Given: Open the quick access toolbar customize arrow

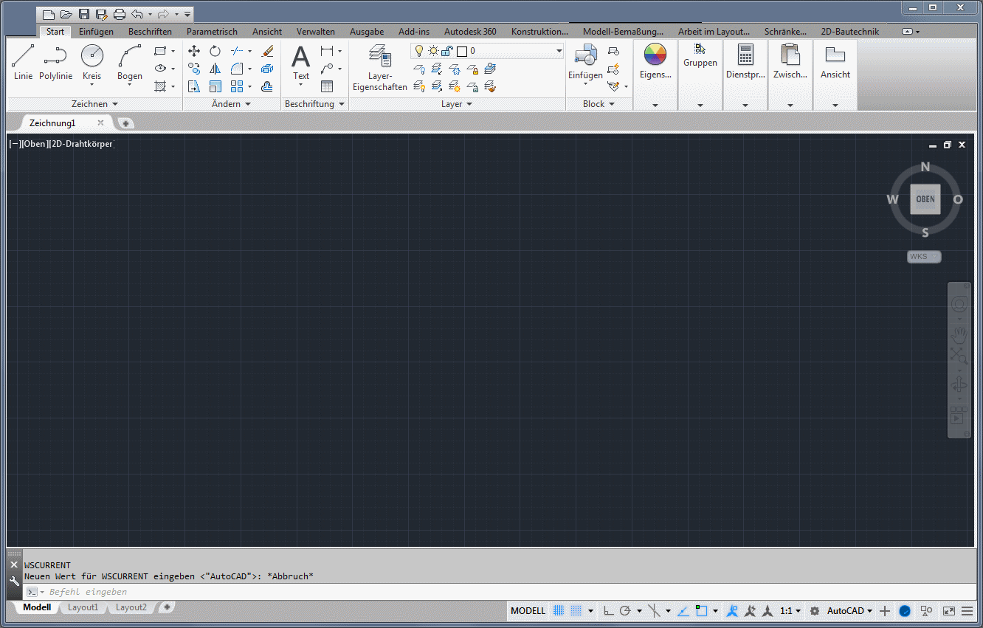Looking at the screenshot, I should click(x=187, y=14).
